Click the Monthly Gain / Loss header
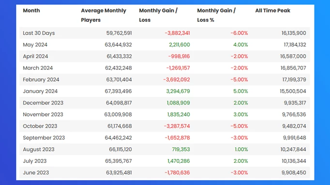This screenshot has height=185, width=330. [158, 15]
